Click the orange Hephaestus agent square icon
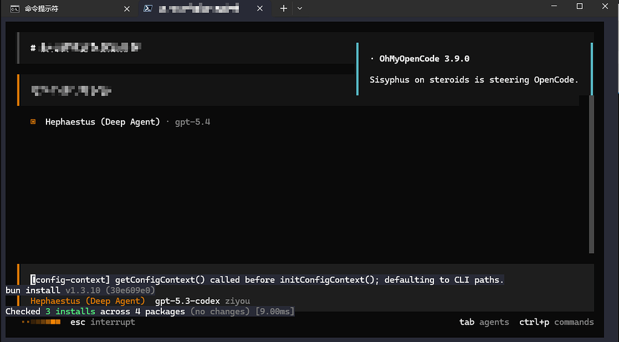This screenshot has width=619, height=342. [33, 122]
